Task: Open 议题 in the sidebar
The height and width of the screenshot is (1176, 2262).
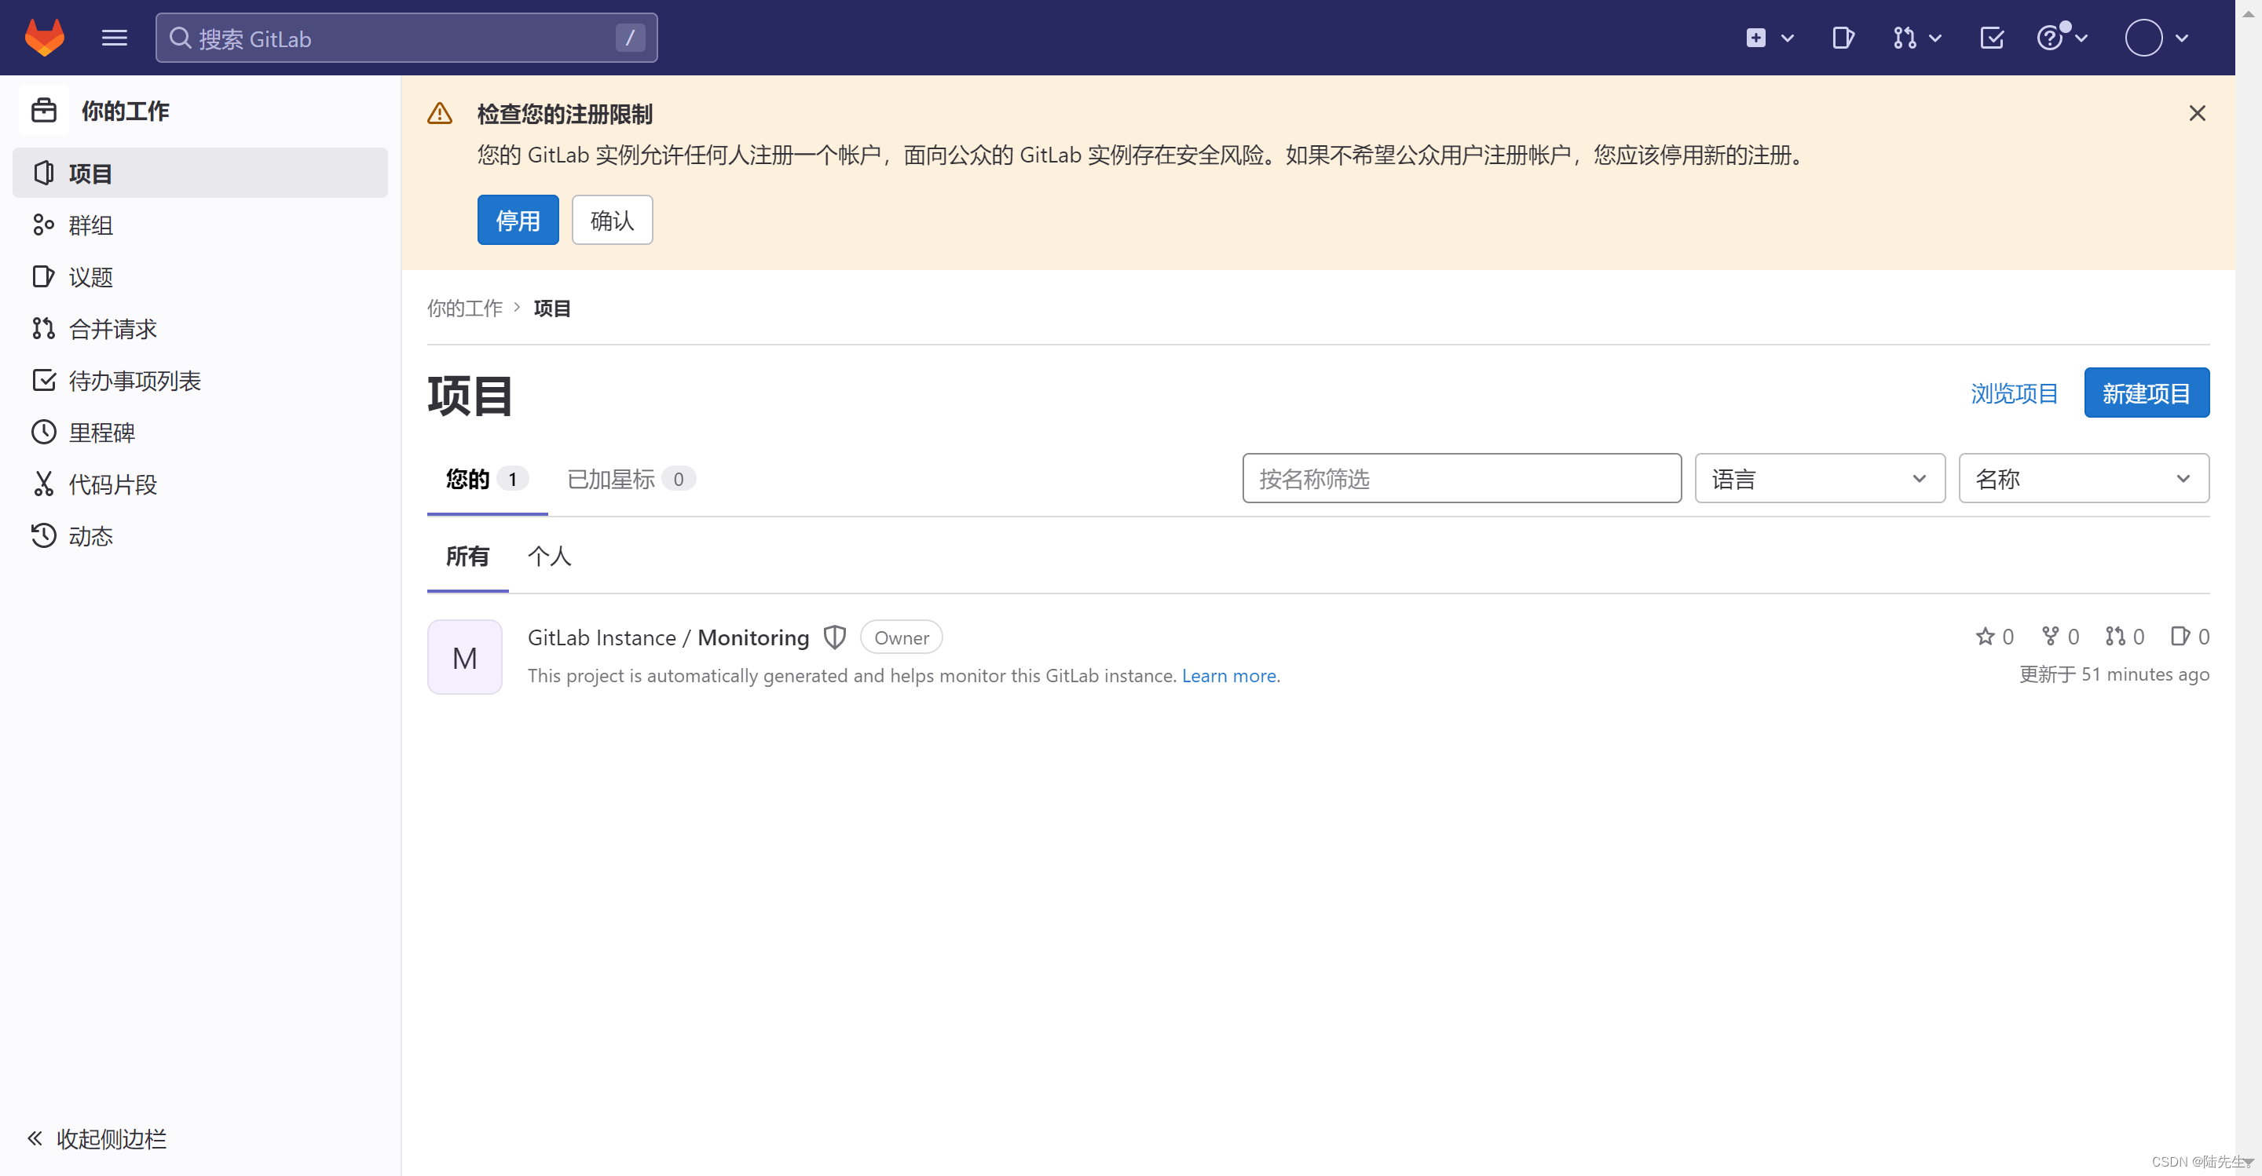Action: (x=200, y=276)
